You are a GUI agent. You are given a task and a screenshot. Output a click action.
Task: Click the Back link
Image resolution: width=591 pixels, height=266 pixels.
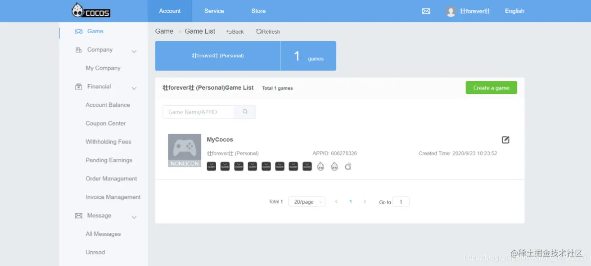click(x=235, y=32)
